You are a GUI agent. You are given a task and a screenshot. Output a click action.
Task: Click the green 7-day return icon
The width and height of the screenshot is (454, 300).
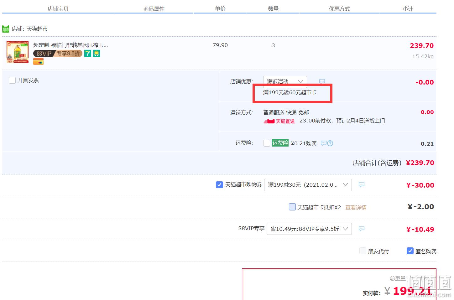[88, 54]
